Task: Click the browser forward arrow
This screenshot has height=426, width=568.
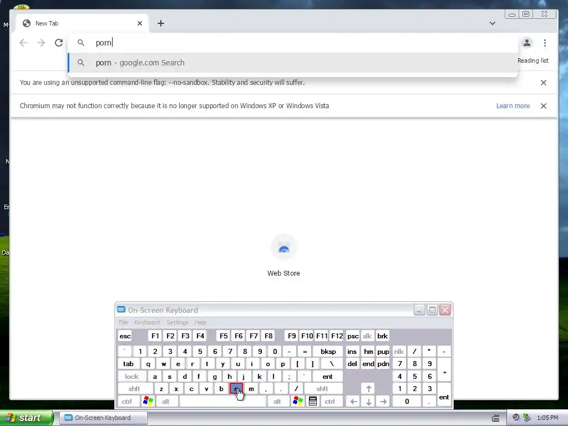Action: pos(41,43)
